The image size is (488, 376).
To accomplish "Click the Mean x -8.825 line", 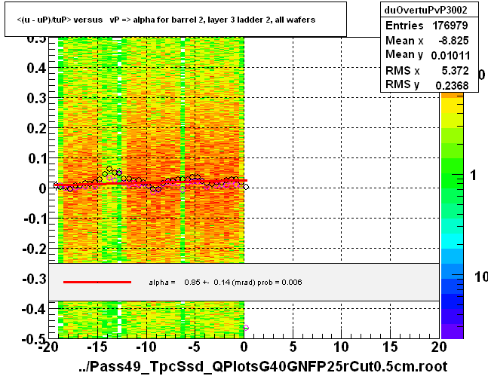I will (427, 41).
